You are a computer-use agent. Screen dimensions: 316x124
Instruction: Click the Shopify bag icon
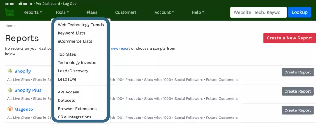[10, 71]
